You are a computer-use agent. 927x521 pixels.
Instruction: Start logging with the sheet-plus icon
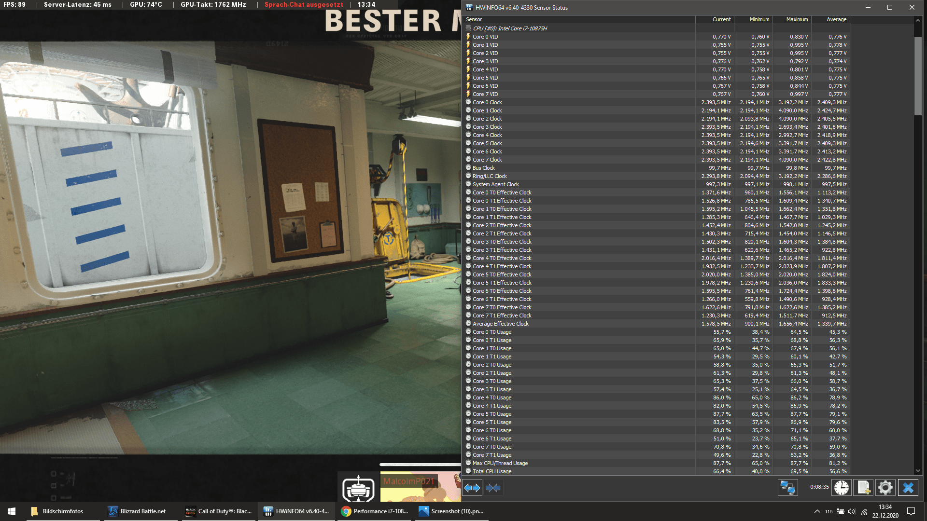point(864,488)
